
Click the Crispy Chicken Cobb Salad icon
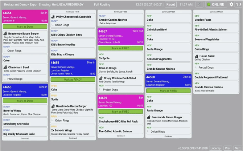[x=101, y=78]
